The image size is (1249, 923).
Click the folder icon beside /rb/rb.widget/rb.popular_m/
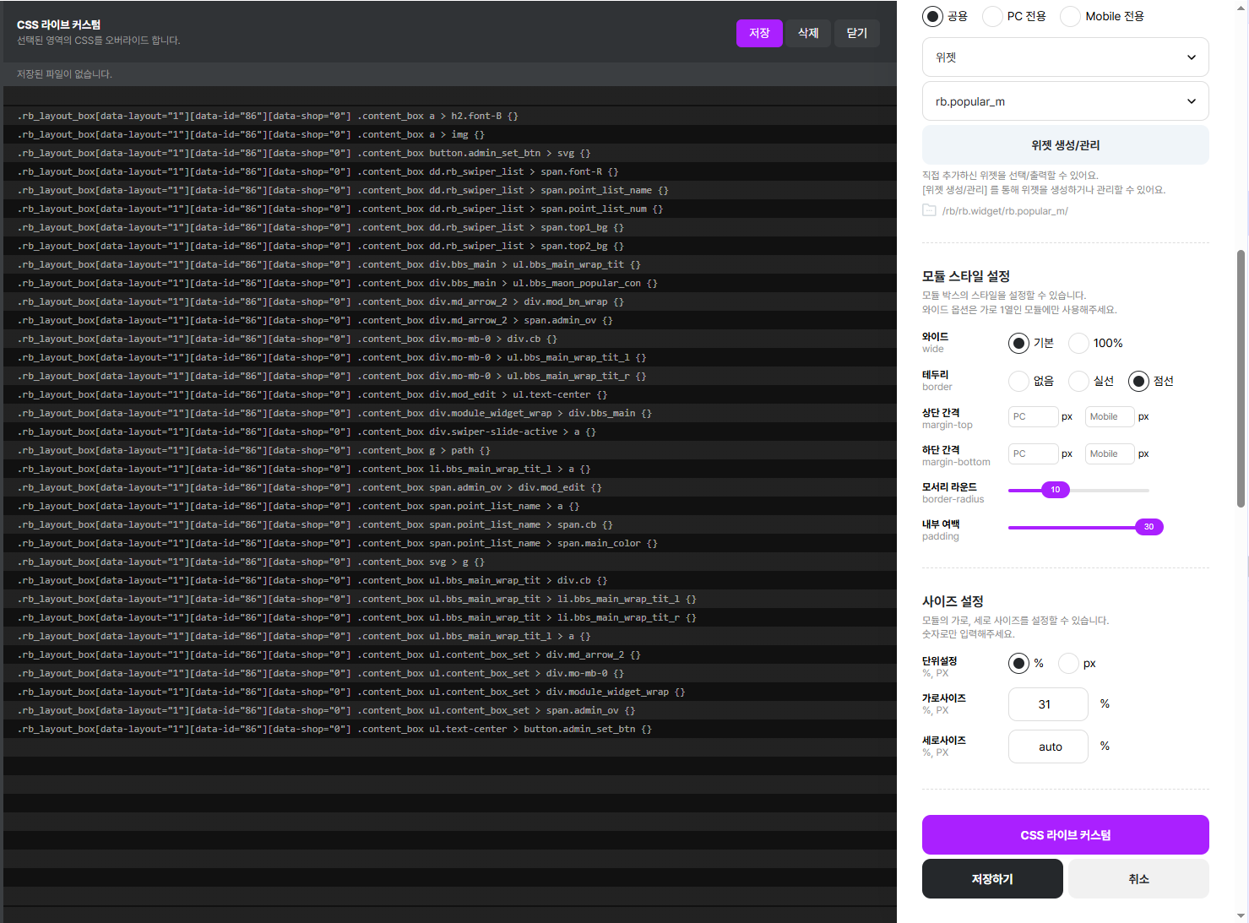(929, 210)
